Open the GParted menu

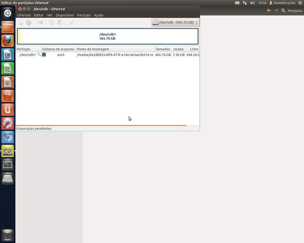point(24,15)
